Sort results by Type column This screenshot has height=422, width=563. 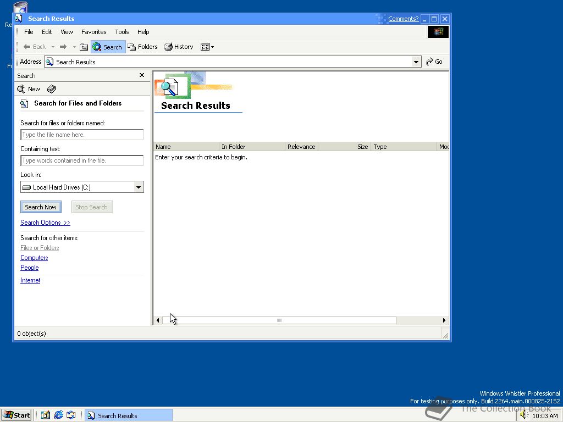pos(404,147)
